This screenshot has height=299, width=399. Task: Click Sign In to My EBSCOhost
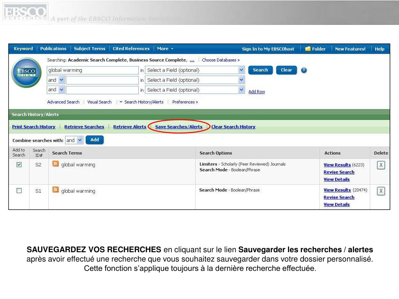click(268, 49)
